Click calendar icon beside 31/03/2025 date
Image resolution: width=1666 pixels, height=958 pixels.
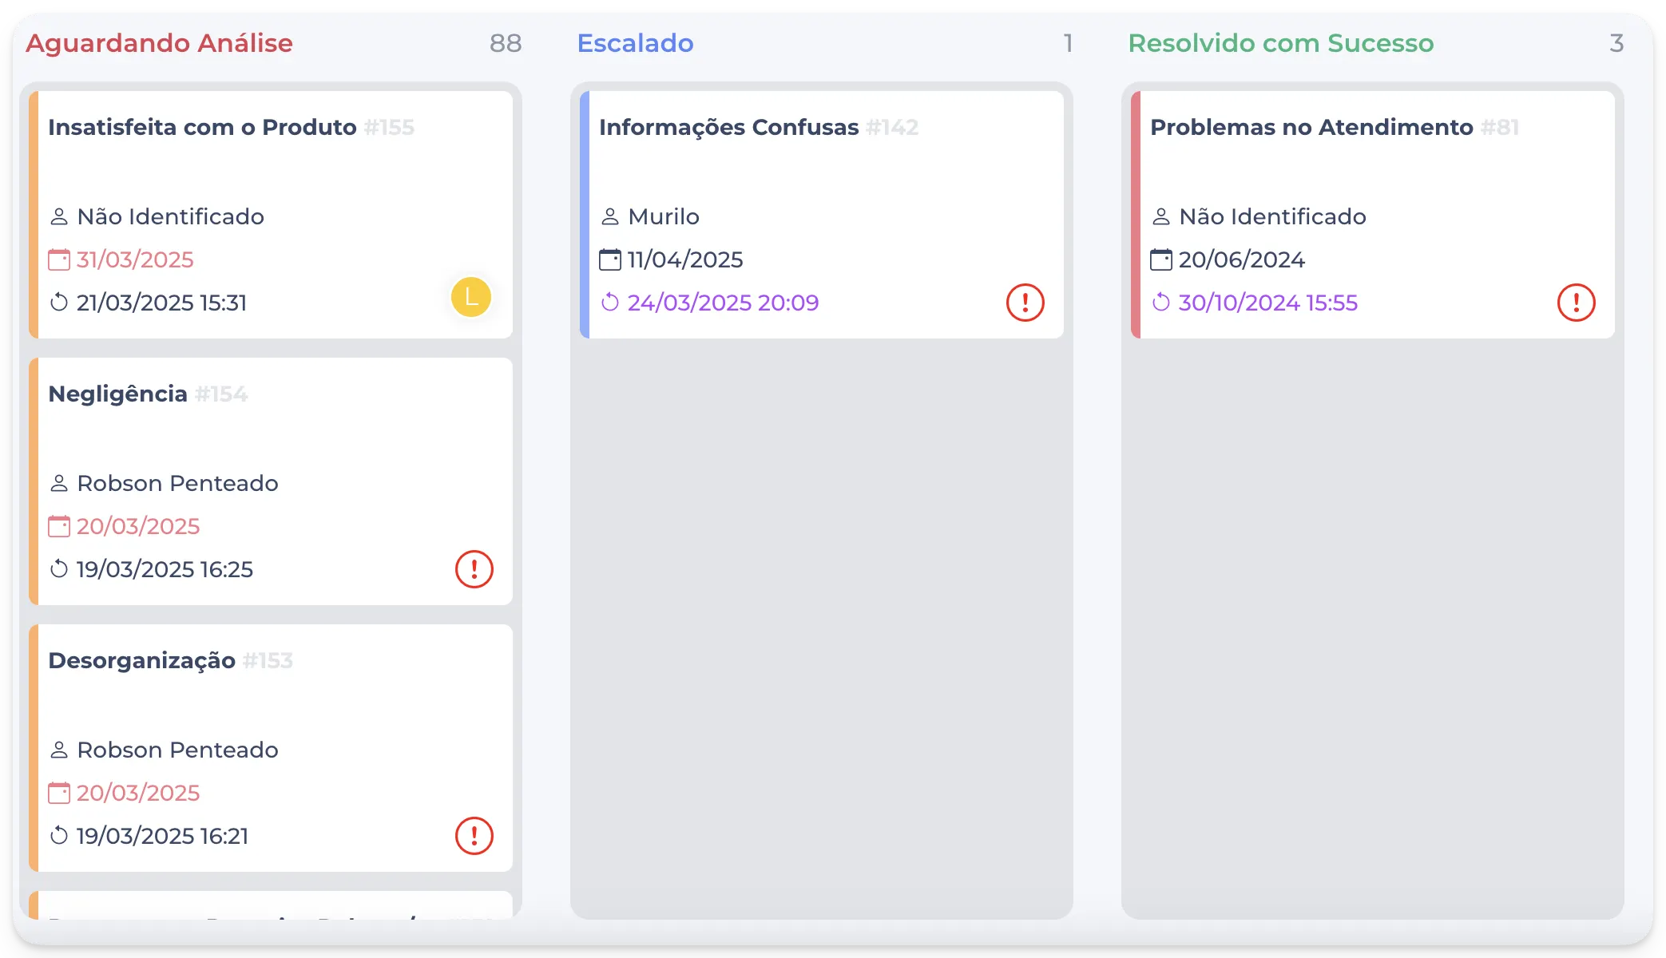(59, 259)
